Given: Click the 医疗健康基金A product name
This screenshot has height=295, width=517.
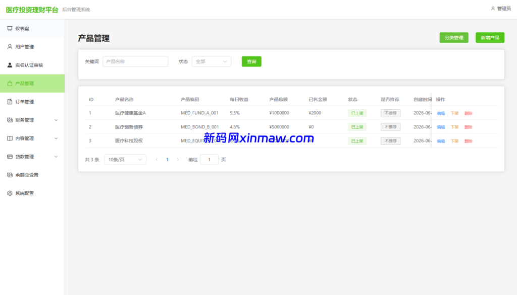Looking at the screenshot, I should 130,113.
